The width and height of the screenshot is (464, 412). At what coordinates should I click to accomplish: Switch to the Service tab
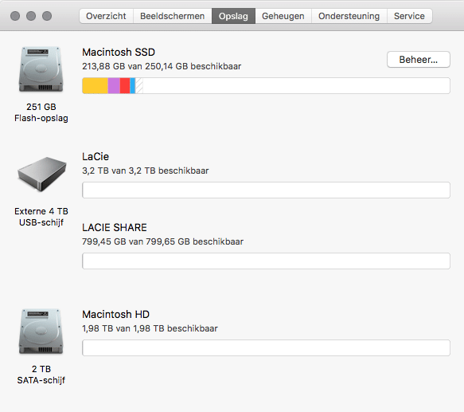(409, 16)
